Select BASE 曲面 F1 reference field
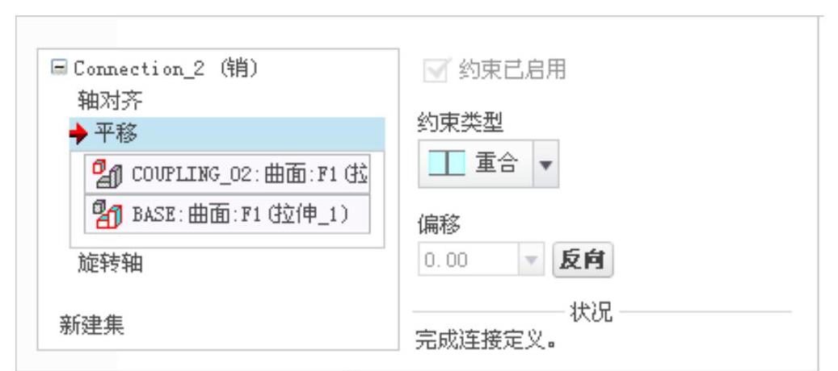This screenshot has height=371, width=838. pos(227,215)
